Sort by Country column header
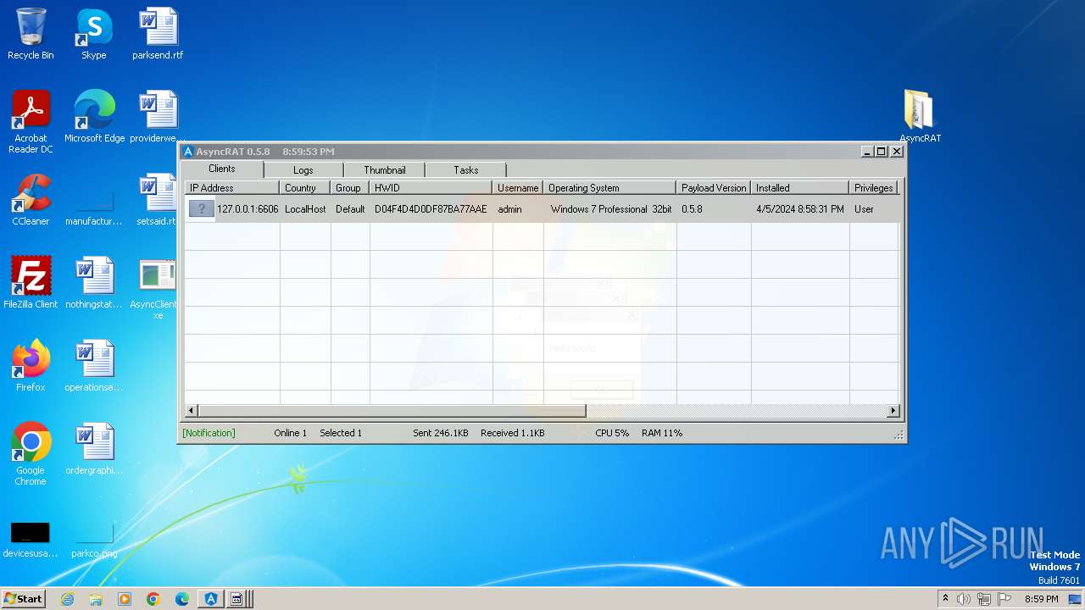Image resolution: width=1085 pixels, height=610 pixels. tap(305, 188)
